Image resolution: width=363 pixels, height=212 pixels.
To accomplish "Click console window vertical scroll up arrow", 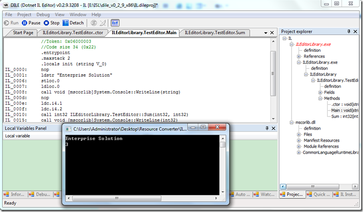I will coord(222,138).
